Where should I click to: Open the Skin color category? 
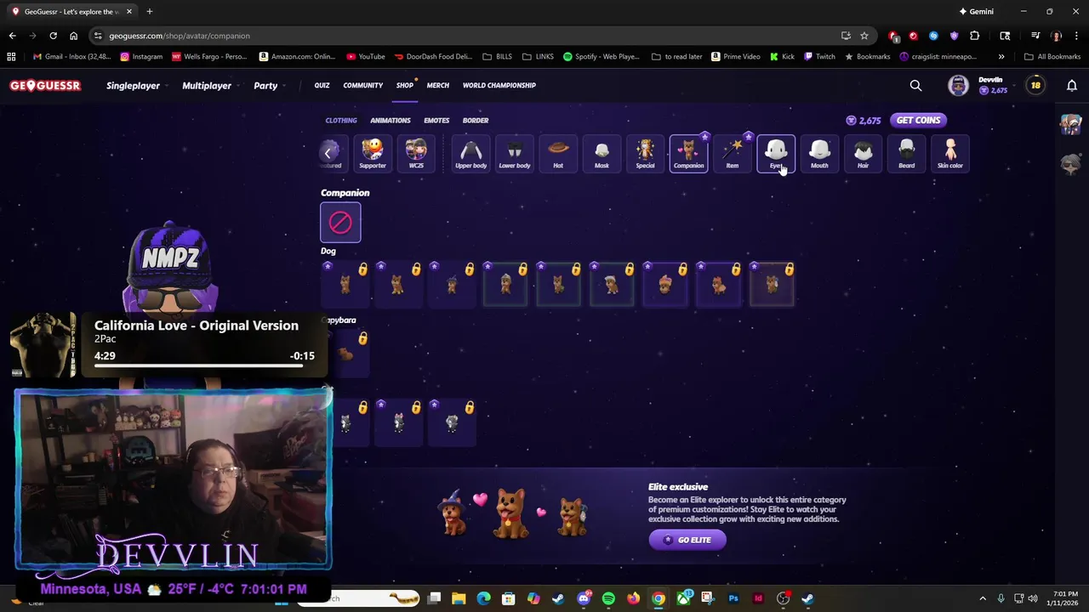point(950,154)
